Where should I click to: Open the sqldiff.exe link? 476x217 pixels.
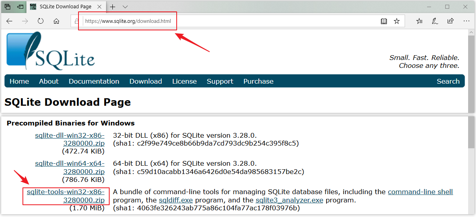(x=176, y=200)
